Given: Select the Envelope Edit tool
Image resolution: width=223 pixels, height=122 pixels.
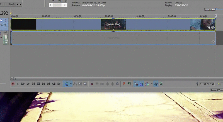Looking at the screenshot, I should click(75, 84).
